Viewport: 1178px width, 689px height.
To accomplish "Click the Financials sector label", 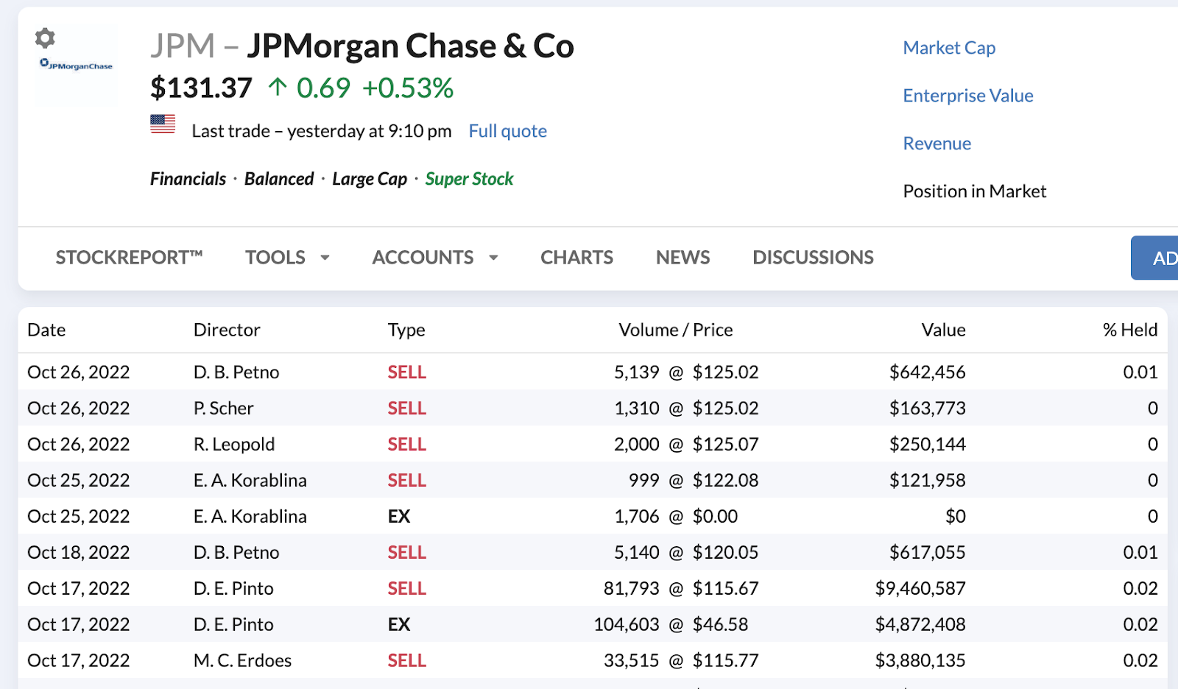I will tap(188, 179).
